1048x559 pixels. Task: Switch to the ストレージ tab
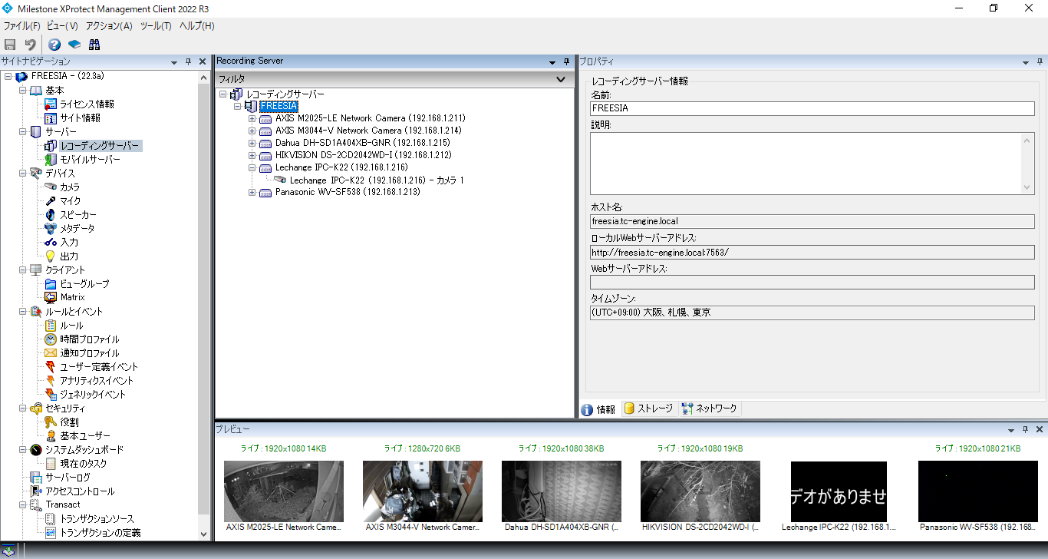point(648,408)
